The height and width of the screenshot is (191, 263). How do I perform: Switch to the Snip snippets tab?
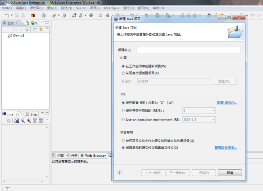pos(32,114)
